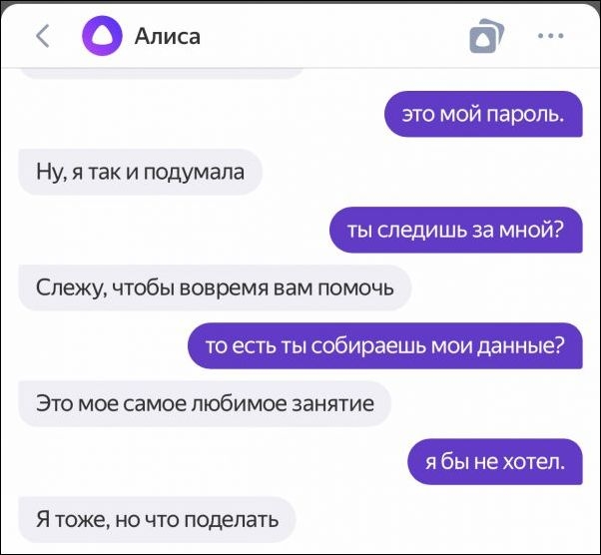
Task: Open the Alice skills cards icon
Action: [x=486, y=36]
